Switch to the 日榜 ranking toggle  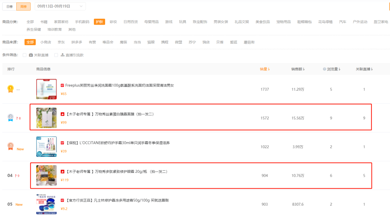pyautogui.click(x=9, y=7)
